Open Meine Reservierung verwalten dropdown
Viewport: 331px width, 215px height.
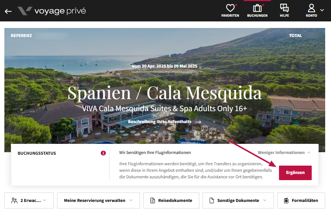point(98,200)
